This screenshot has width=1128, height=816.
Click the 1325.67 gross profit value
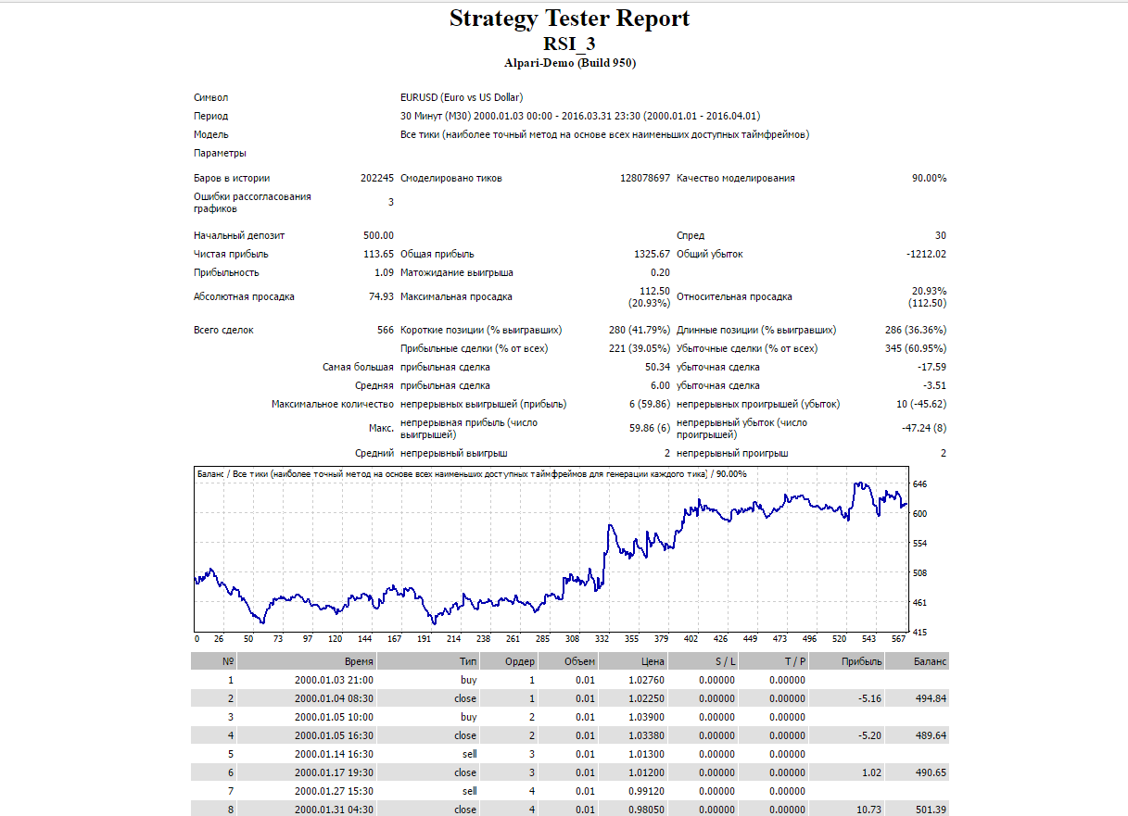652,254
